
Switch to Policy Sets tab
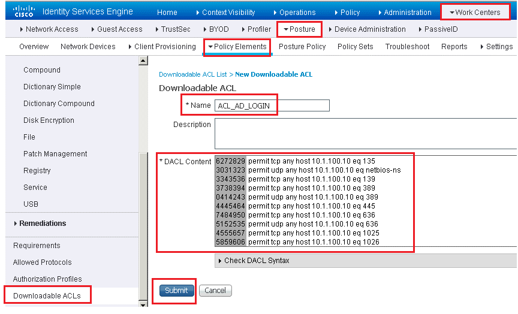[x=355, y=47]
